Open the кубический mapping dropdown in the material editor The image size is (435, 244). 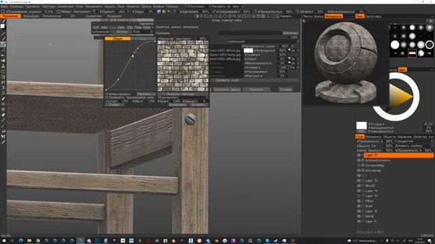click(263, 42)
